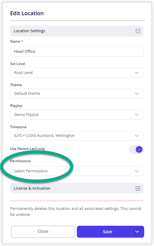Click the License & Activation section header
The height and width of the screenshot is (246, 154).
[x=77, y=188]
